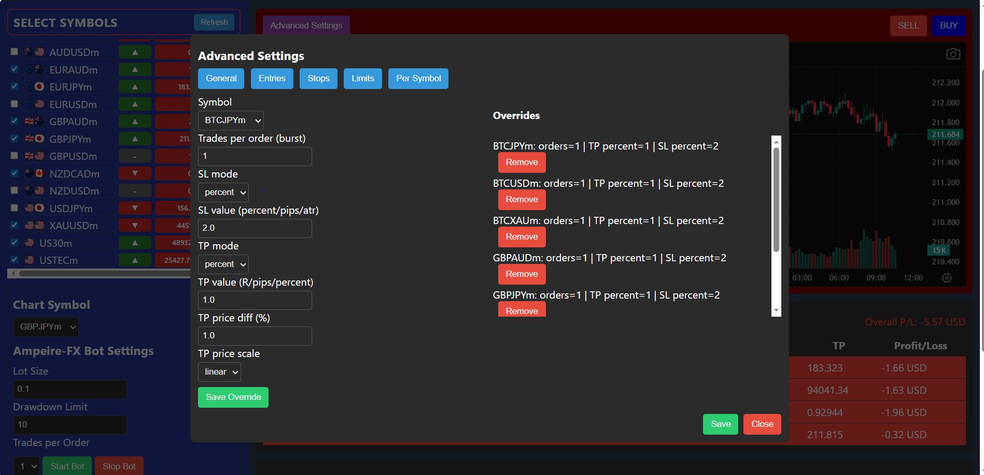Enable the AUDUSDm symbol checkbox
Viewport: 984px width, 475px height.
(x=14, y=51)
